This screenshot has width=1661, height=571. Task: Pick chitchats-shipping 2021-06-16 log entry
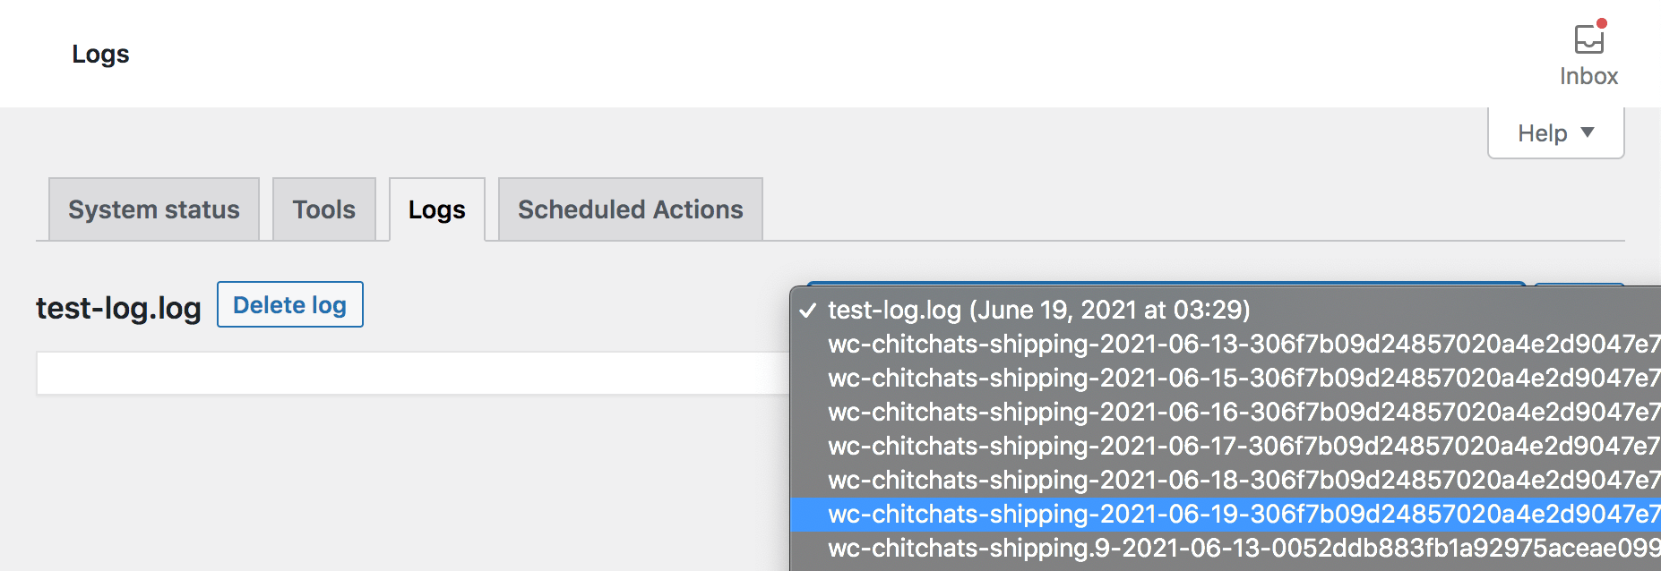pos(1242,412)
